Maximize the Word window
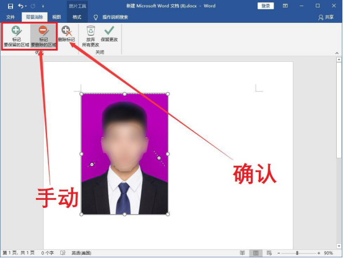 (x=318, y=6)
